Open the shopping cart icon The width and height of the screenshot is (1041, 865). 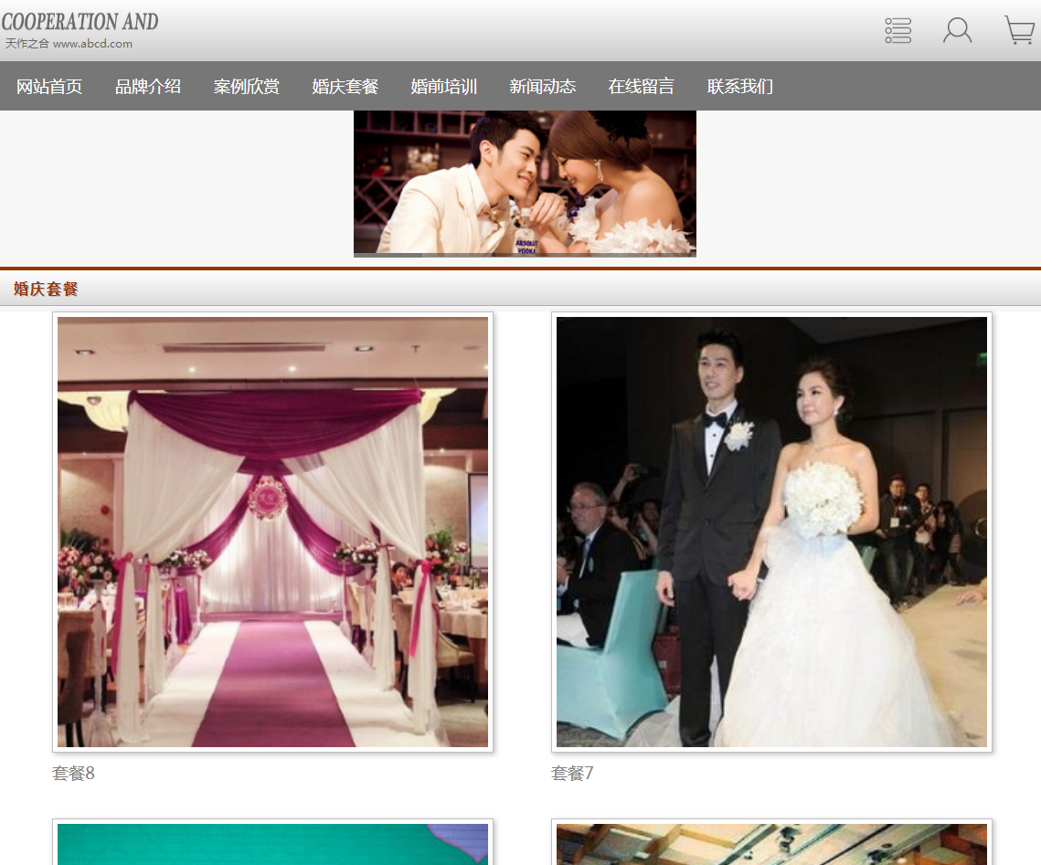coord(1020,30)
